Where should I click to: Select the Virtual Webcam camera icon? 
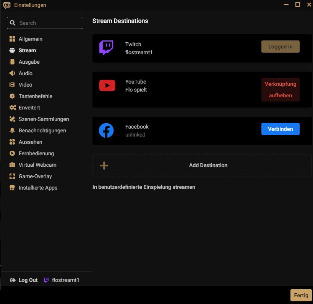[x=12, y=165]
